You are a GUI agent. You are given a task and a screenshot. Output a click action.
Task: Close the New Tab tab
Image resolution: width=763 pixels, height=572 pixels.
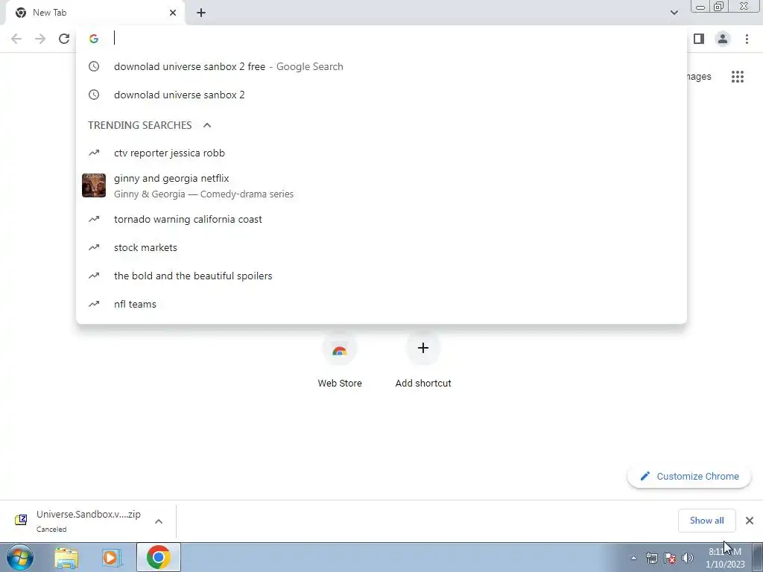[x=173, y=13]
